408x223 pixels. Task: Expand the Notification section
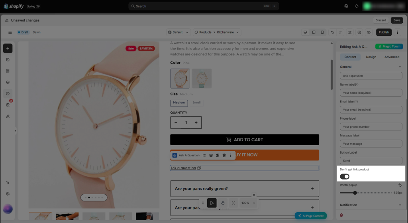(x=371, y=205)
